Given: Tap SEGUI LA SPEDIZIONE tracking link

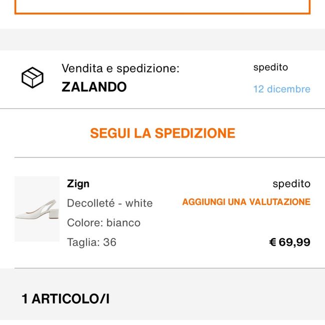Looking at the screenshot, I should pos(162,133).
